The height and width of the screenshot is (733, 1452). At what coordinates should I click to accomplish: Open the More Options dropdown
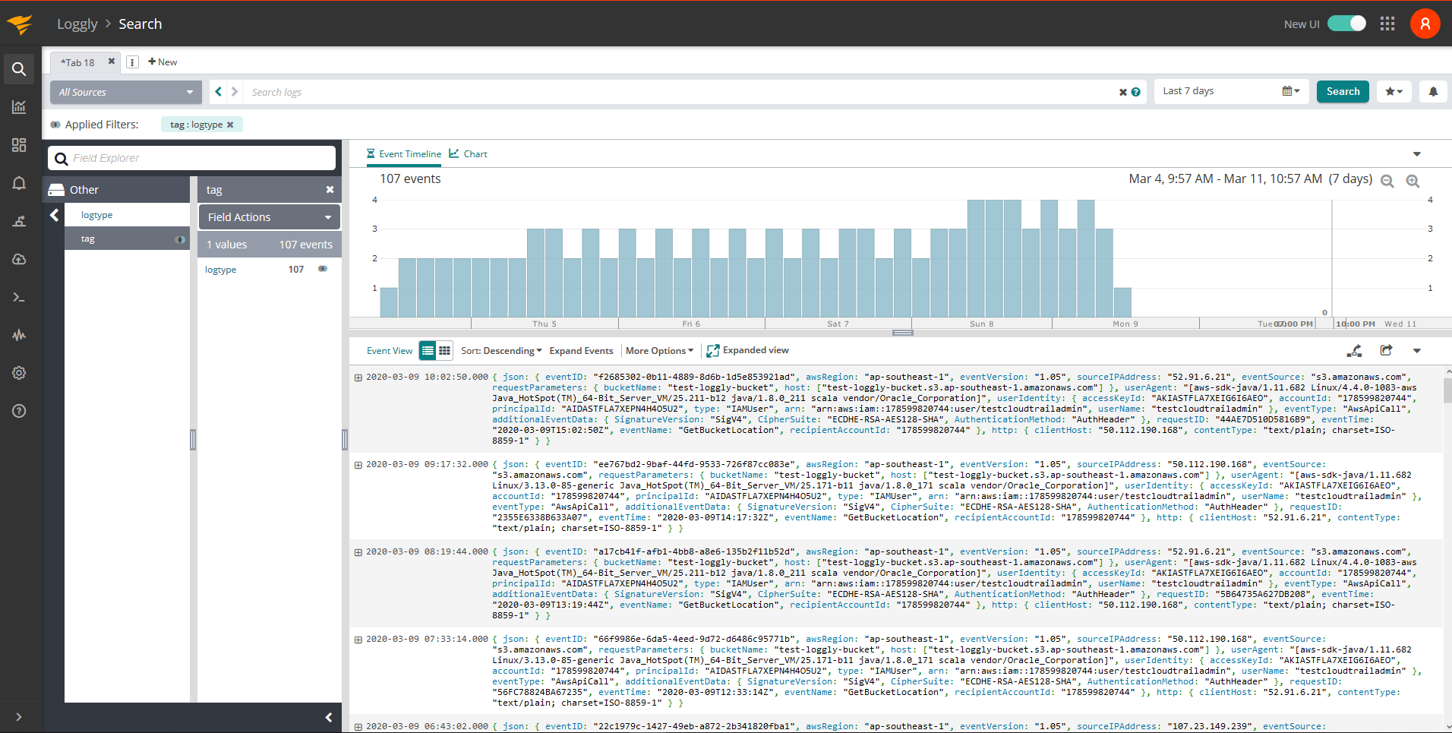point(658,350)
